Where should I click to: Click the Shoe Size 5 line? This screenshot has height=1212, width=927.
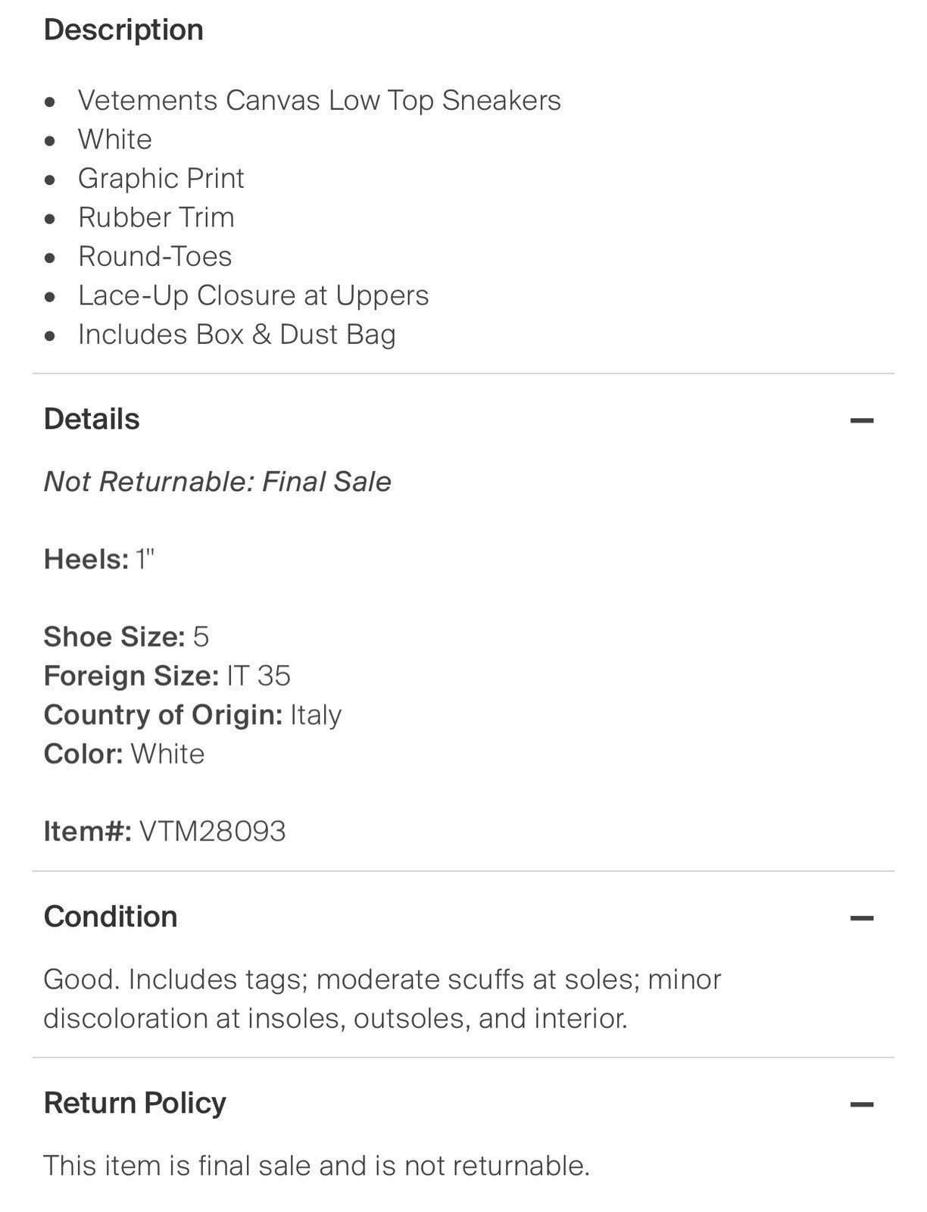126,636
